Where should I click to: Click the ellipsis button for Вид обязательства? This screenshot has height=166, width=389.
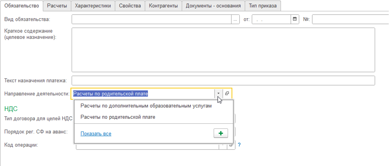pyautogui.click(x=235, y=19)
